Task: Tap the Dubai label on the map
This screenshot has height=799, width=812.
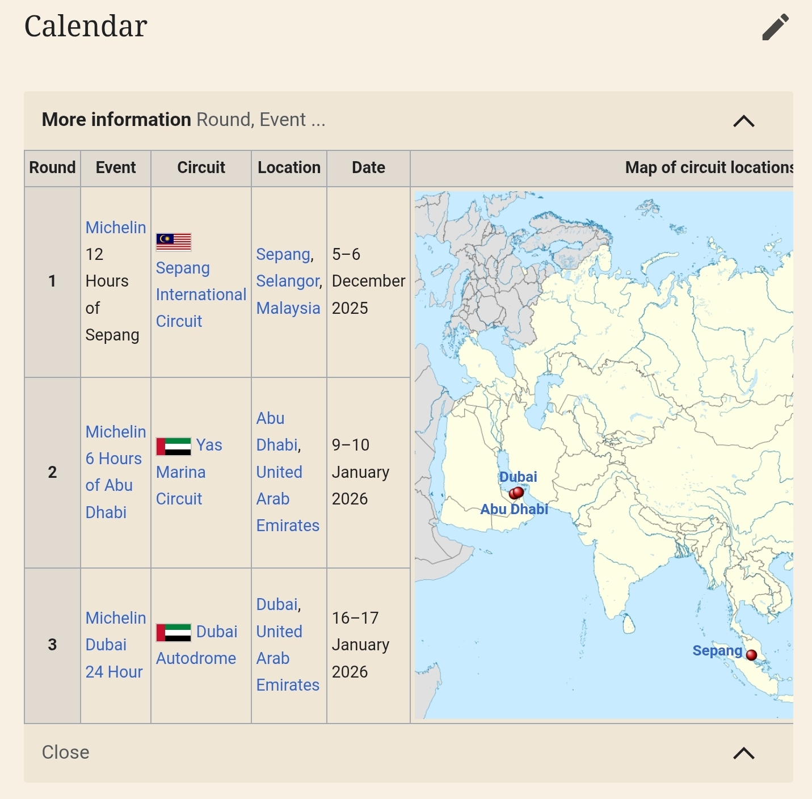Action: pos(518,477)
